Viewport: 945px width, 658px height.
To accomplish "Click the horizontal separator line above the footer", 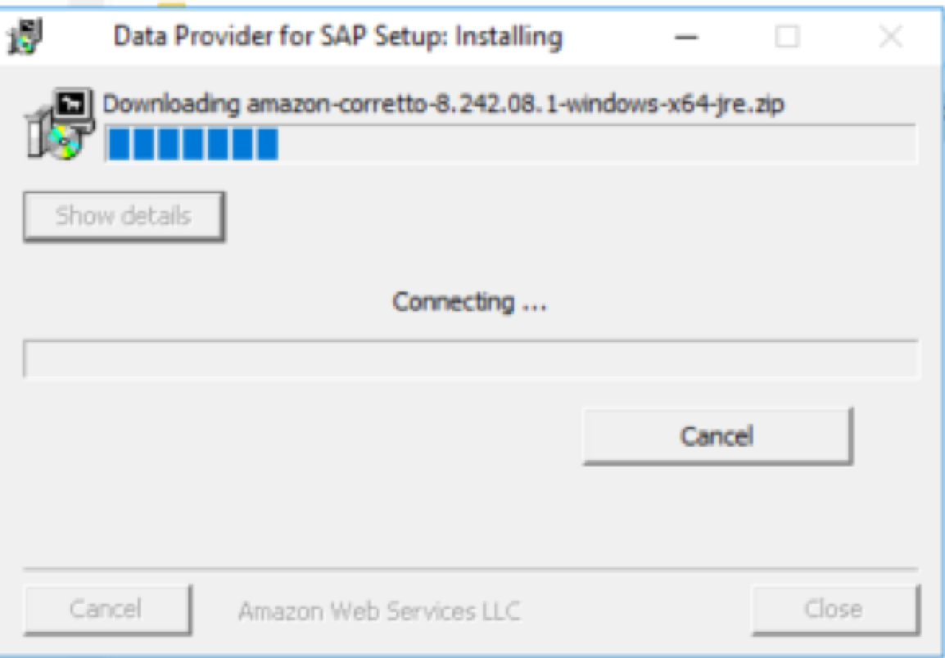I will coord(472,568).
